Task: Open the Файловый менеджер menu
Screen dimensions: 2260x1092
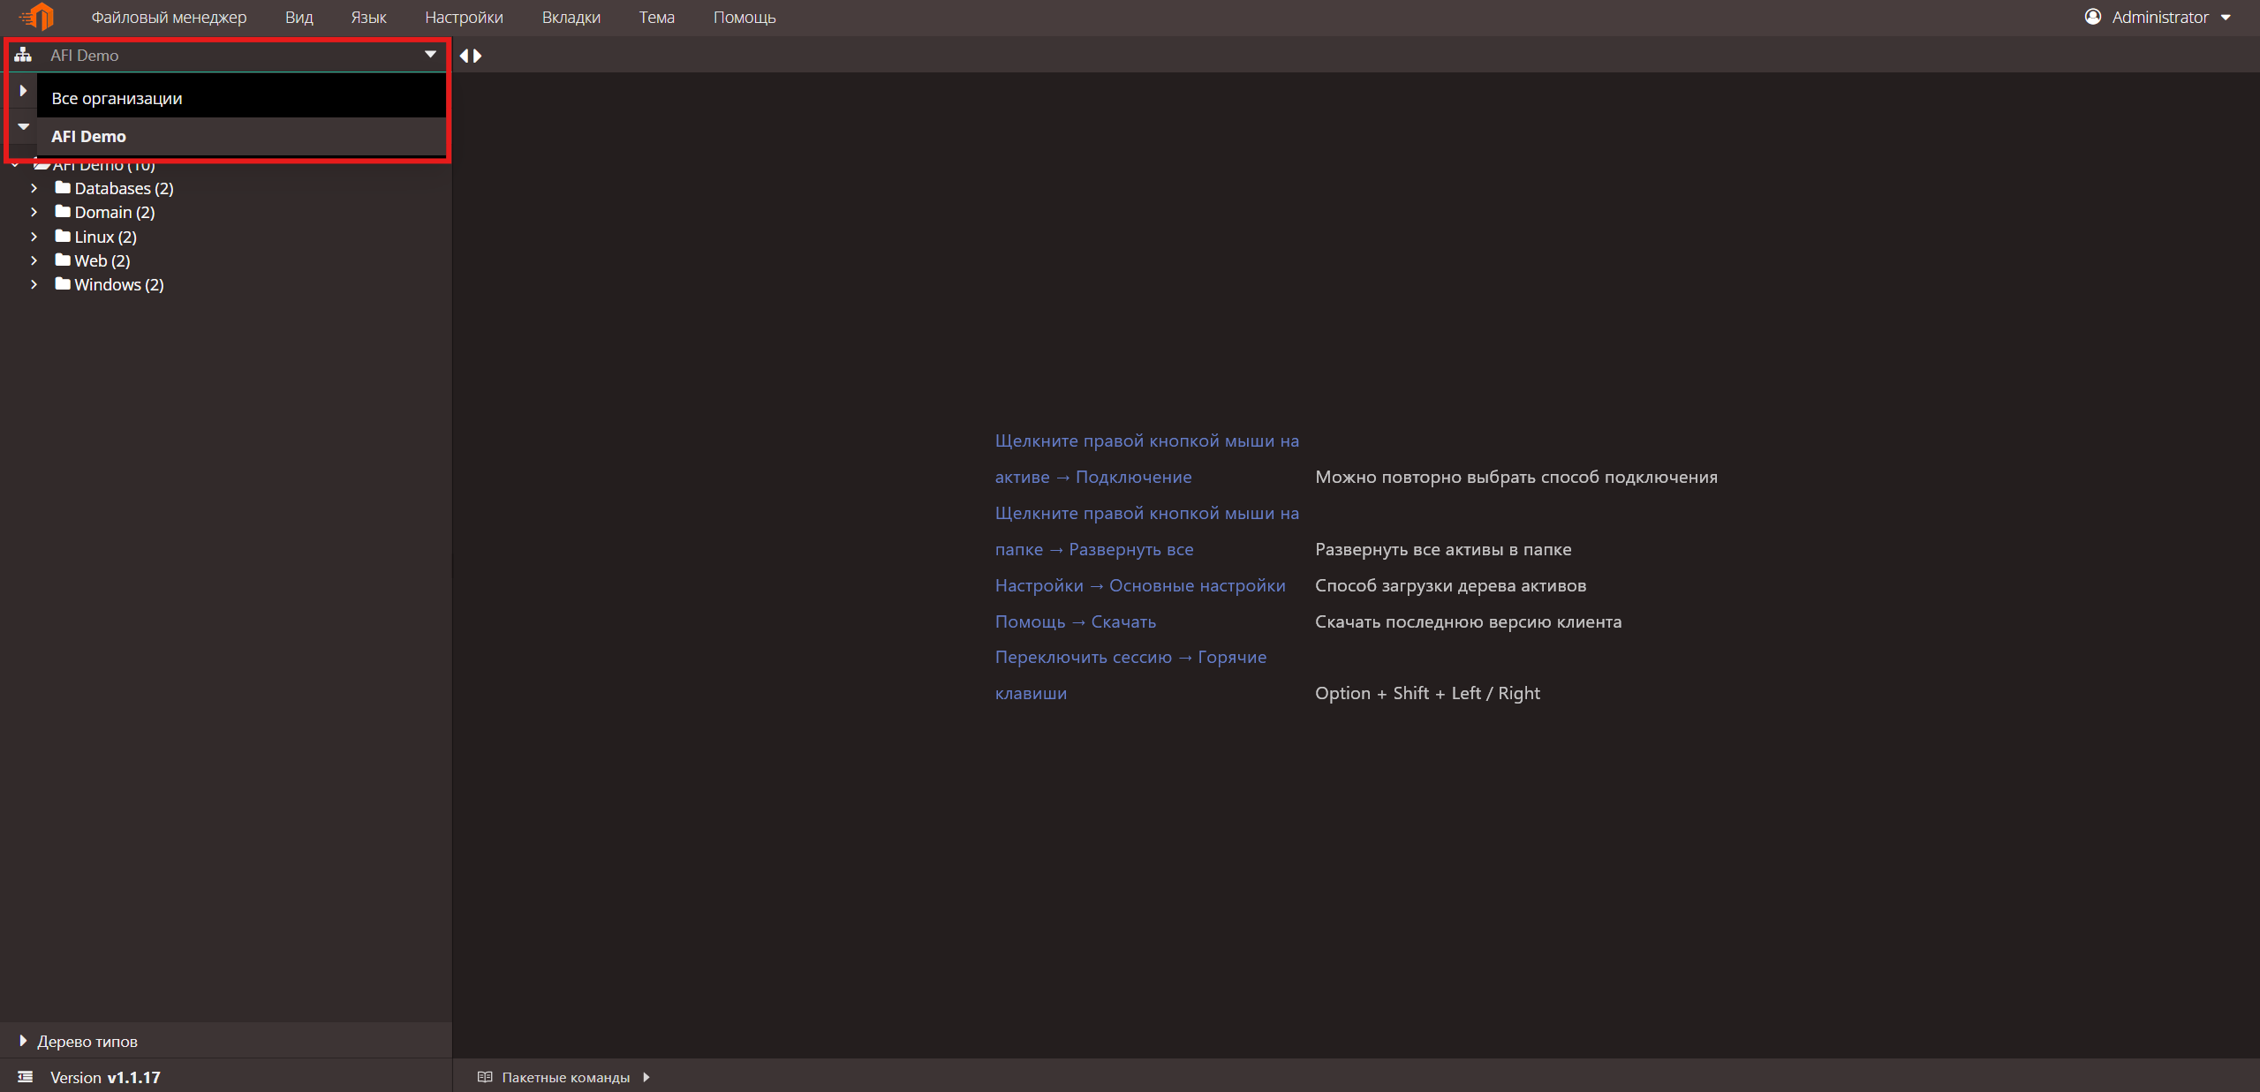Action: tap(169, 18)
